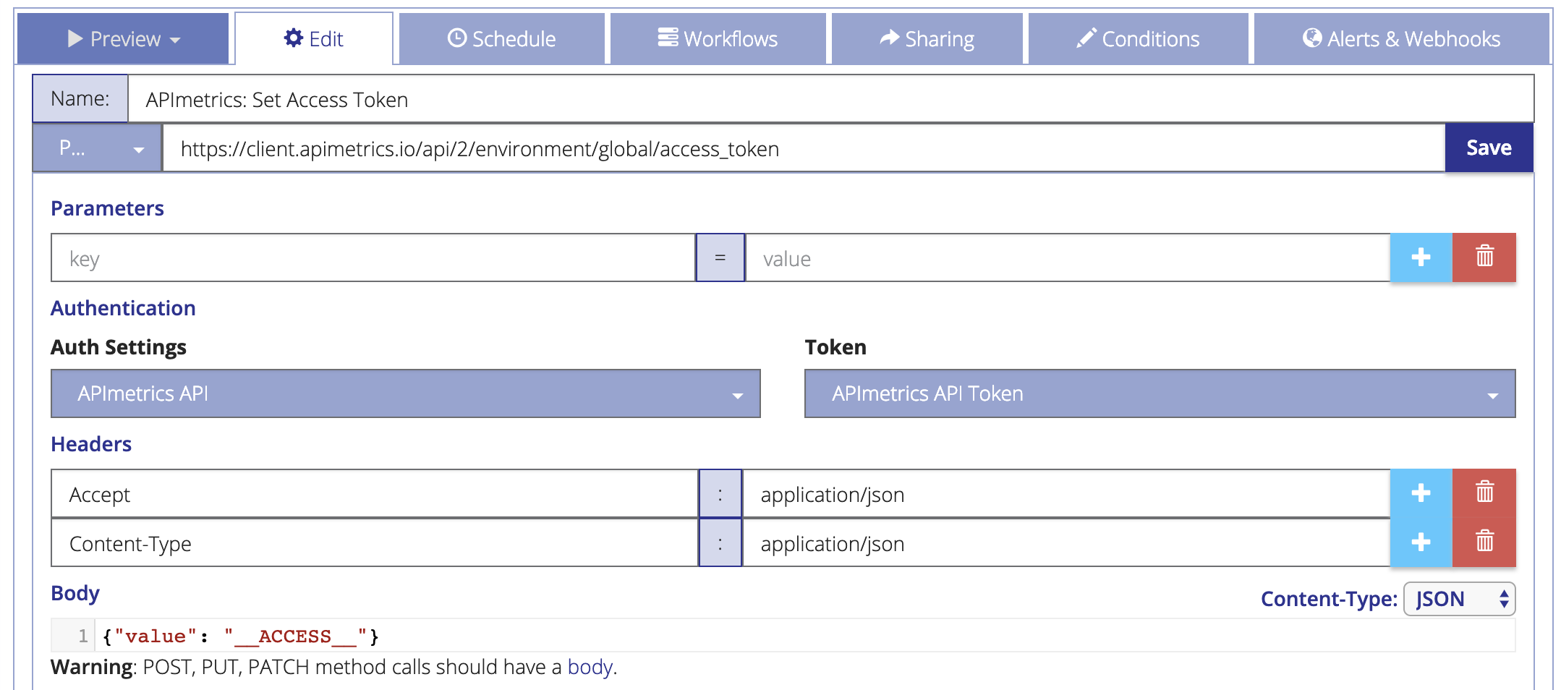Click the Parameters section heading
The image size is (1561, 690).
[x=107, y=208]
